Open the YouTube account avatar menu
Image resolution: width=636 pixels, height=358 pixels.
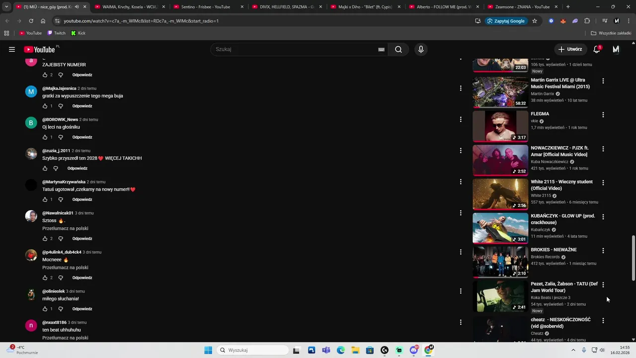(x=616, y=49)
